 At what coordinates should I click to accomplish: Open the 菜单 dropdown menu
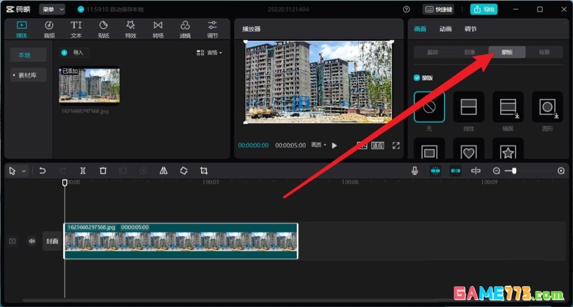click(51, 9)
